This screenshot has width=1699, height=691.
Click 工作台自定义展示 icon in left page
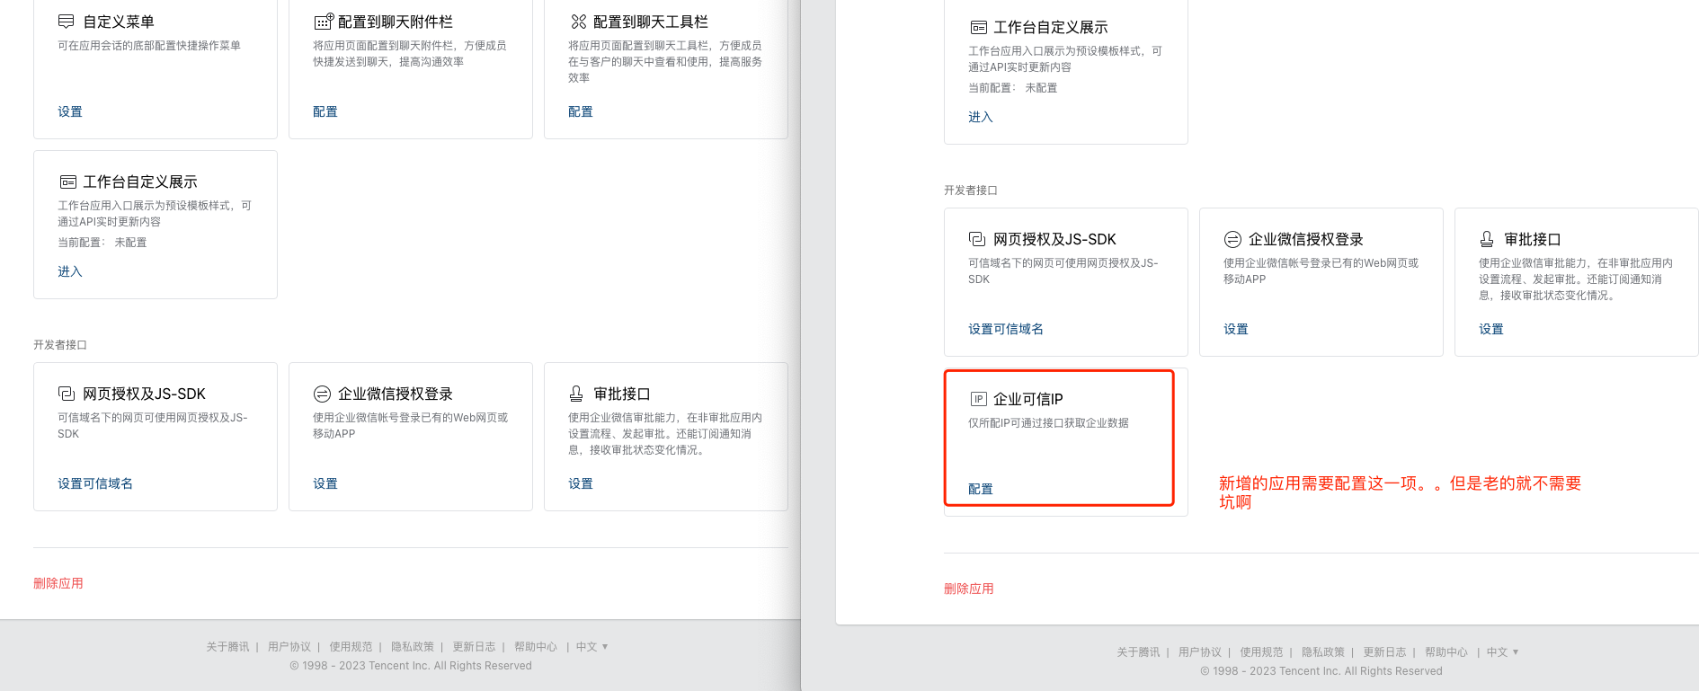(68, 182)
